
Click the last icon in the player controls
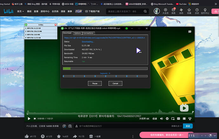[x=190, y=119]
